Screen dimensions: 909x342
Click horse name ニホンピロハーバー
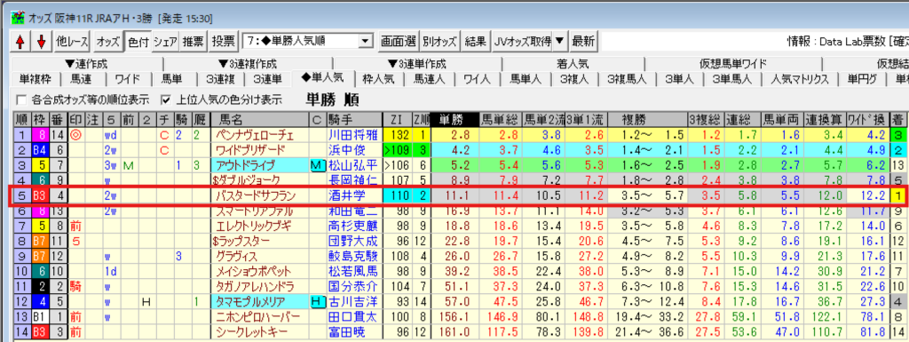pos(258,316)
